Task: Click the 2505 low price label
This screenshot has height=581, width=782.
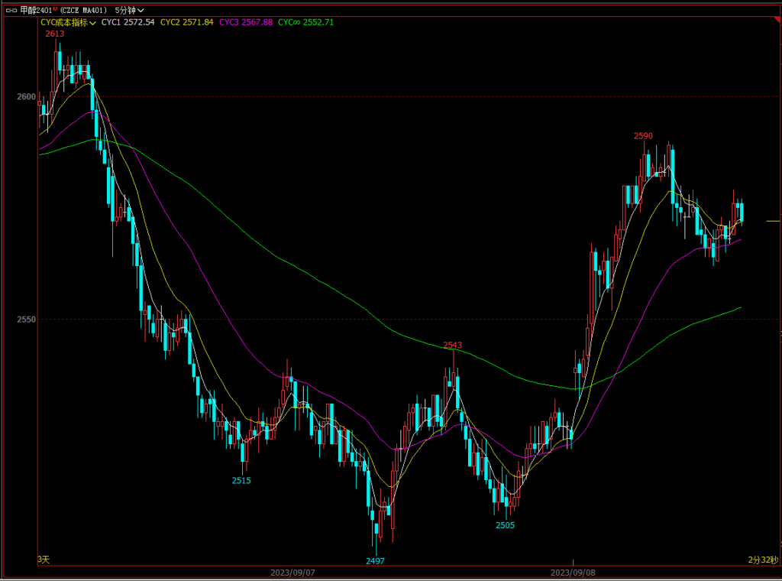Action: tap(505, 525)
